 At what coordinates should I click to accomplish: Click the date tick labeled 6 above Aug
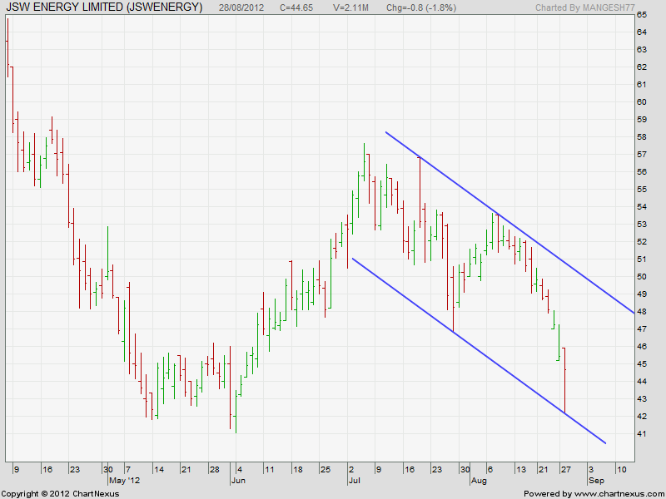(x=490, y=469)
